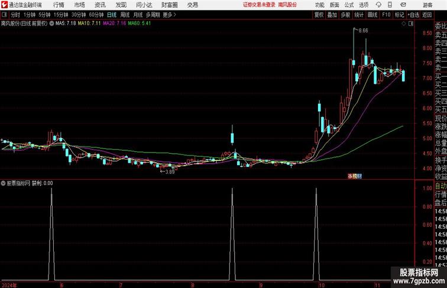Click the 多股 multi-stock toolbar button
The height and width of the screenshot is (288, 447).
pyautogui.click(x=345, y=15)
